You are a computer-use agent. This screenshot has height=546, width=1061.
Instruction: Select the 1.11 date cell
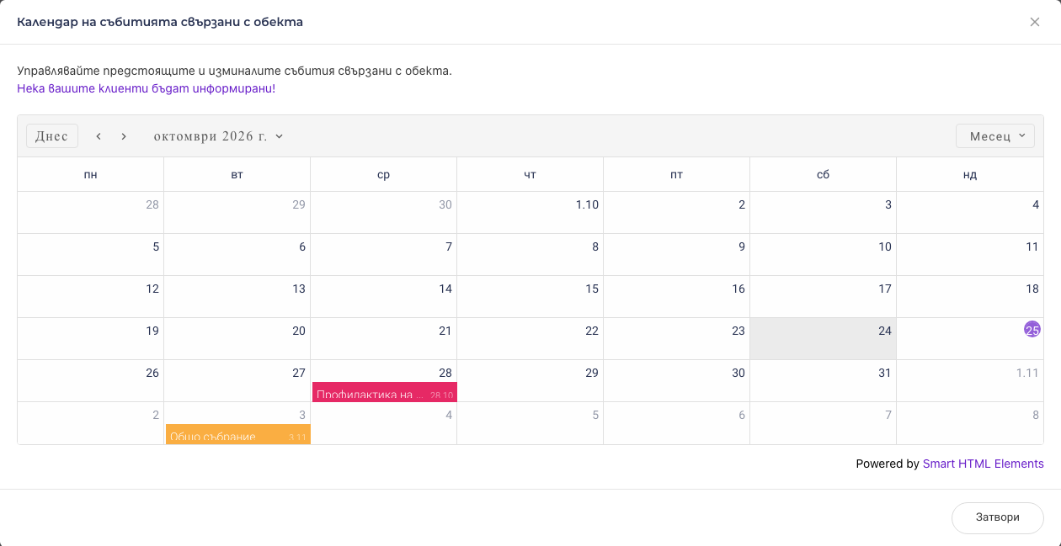(x=970, y=381)
